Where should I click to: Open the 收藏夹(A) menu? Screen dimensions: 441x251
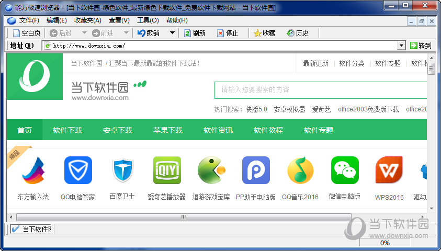coord(88,20)
